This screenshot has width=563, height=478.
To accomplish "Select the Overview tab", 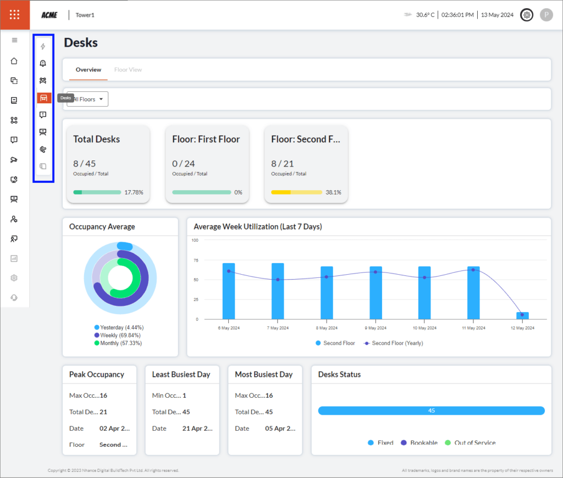I will tap(88, 70).
